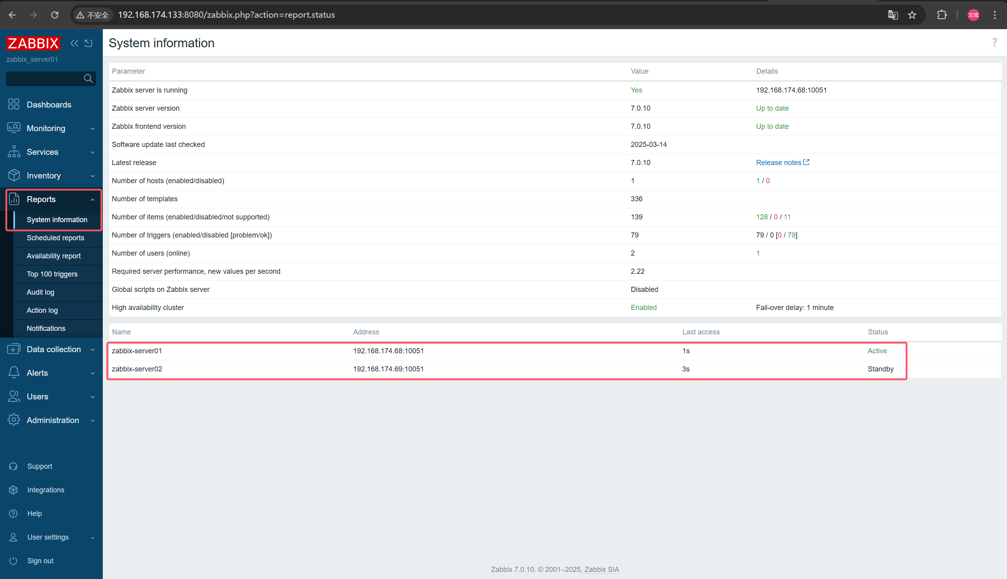This screenshot has height=579, width=1007.
Task: Expand the Alerts menu chevron
Action: pos(93,373)
